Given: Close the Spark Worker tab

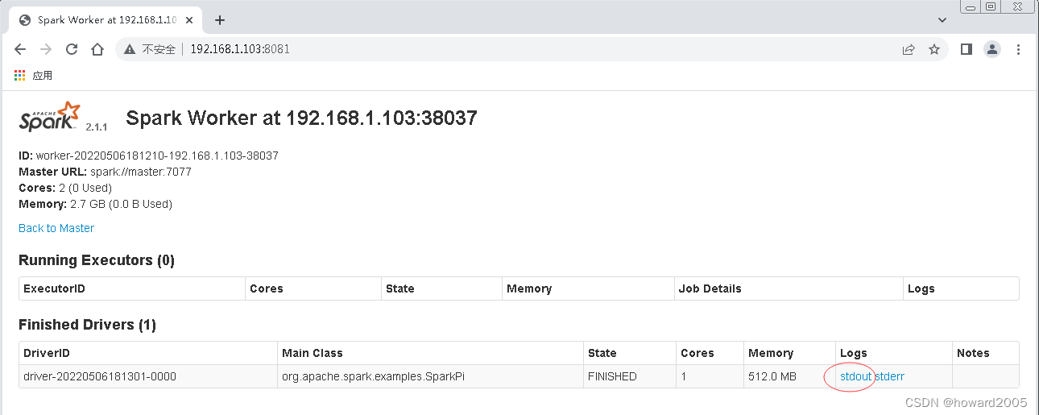Looking at the screenshot, I should point(189,20).
